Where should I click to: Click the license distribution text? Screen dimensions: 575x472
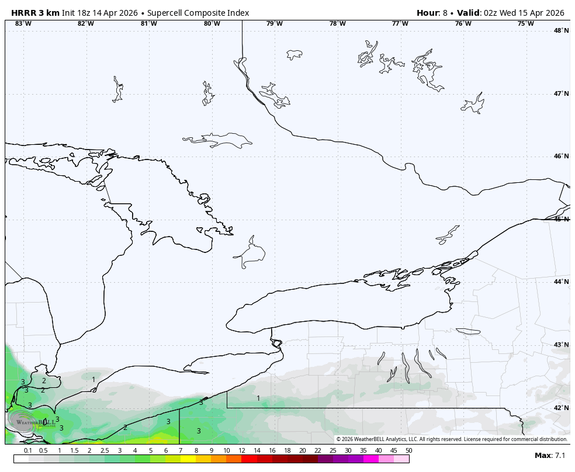[x=508, y=437]
